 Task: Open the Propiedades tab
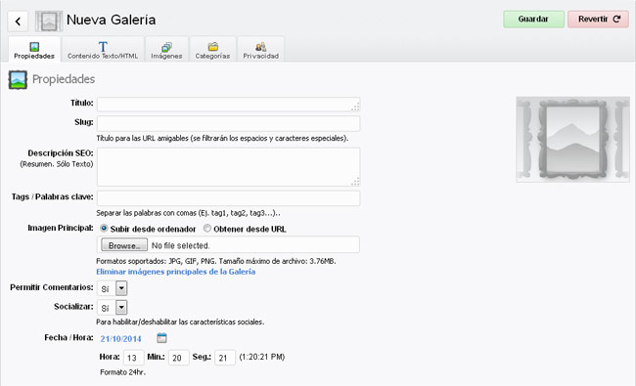pos(34,50)
